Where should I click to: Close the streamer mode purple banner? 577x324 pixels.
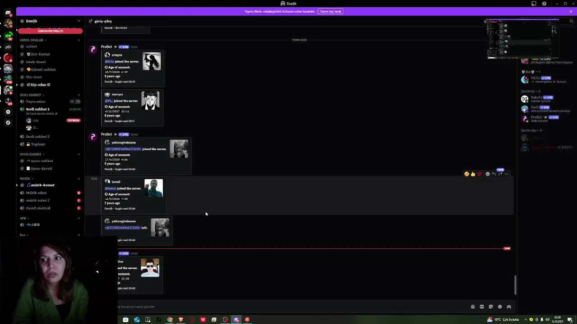(571, 11)
